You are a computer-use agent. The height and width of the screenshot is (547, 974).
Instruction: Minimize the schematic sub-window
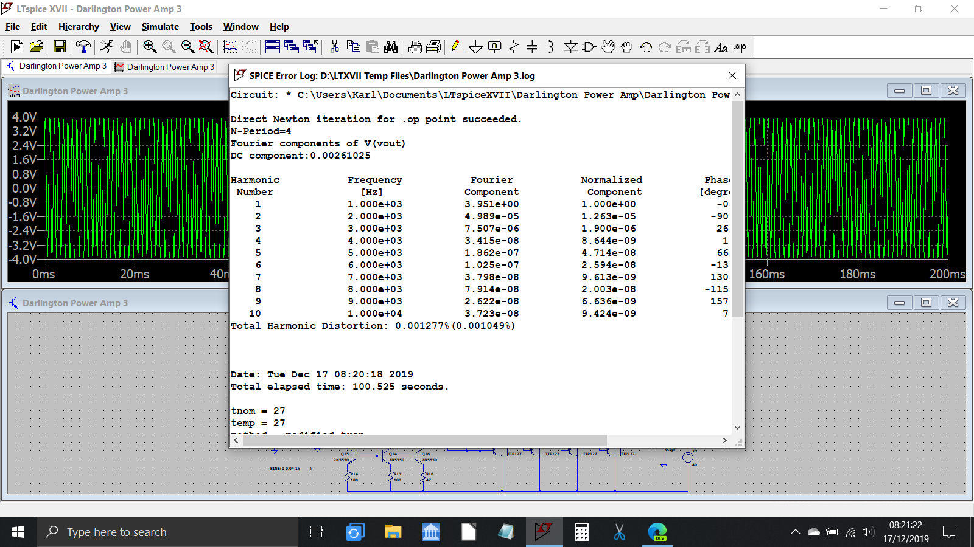899,303
